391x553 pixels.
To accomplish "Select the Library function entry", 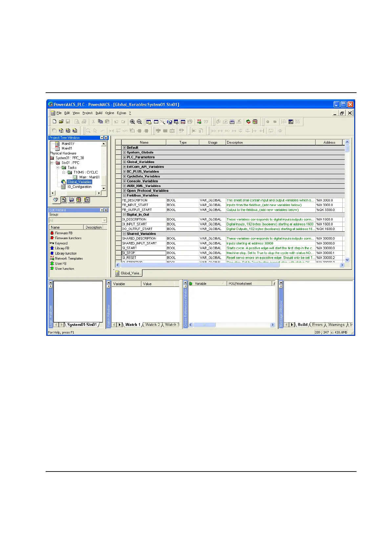I will 66,253.
